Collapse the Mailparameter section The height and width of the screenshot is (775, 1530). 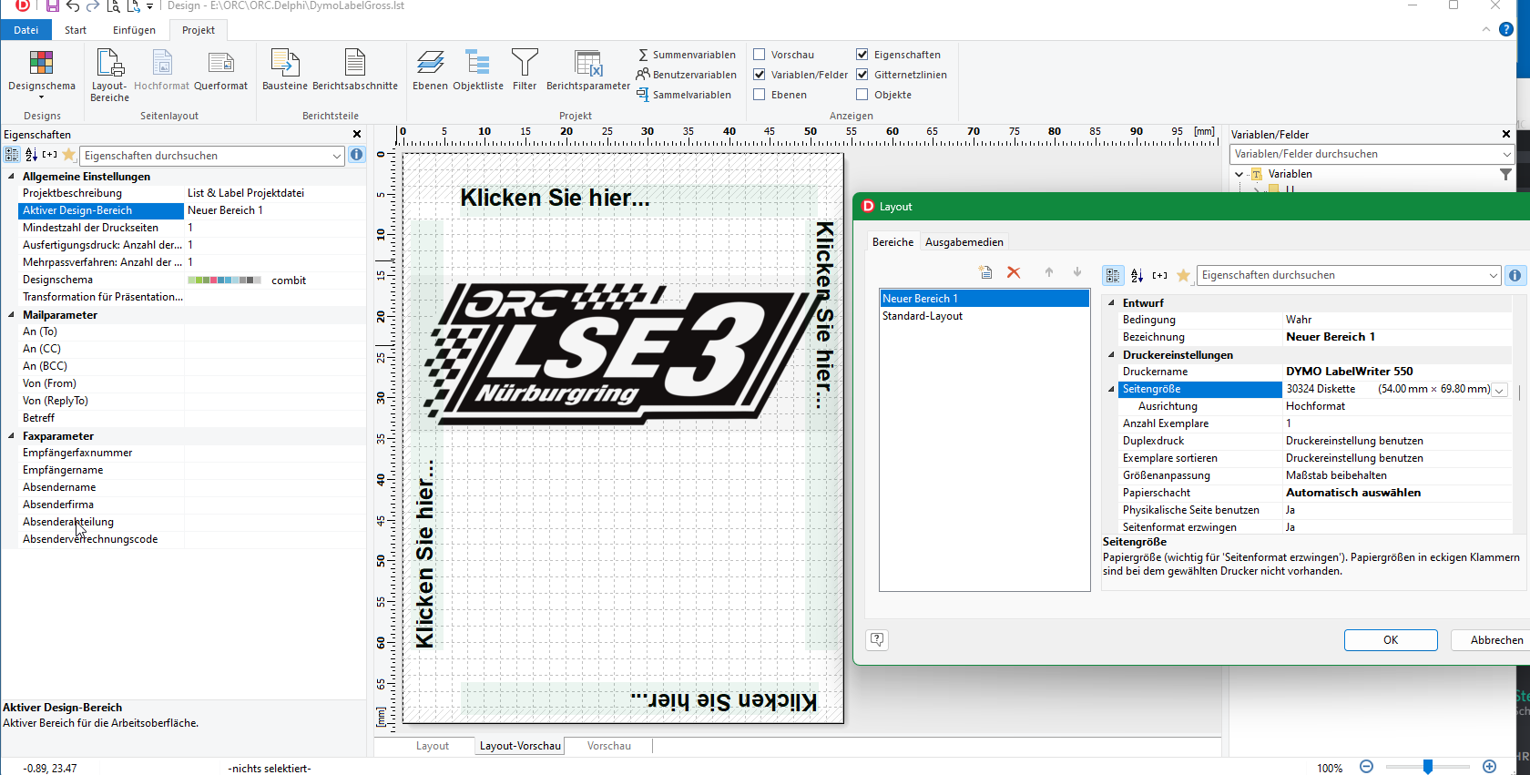(x=12, y=315)
